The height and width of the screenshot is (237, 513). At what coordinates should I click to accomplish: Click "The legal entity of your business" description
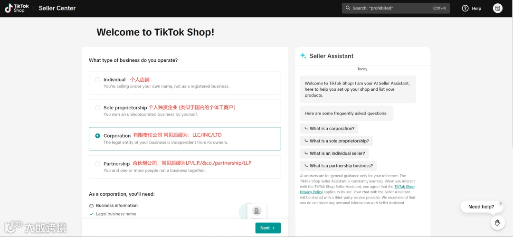pyautogui.click(x=166, y=143)
